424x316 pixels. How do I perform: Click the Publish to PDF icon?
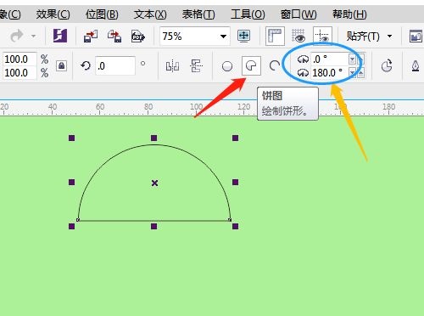(138, 37)
